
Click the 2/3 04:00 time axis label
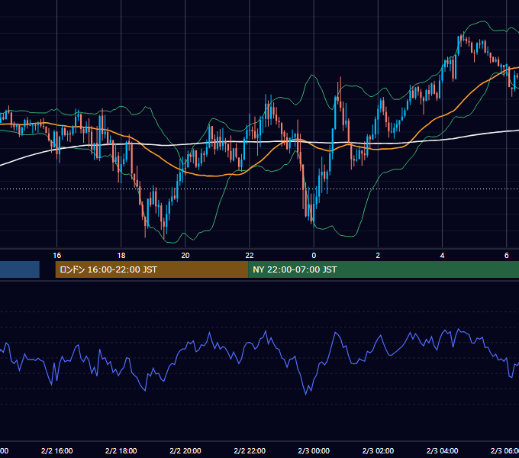[442, 450]
